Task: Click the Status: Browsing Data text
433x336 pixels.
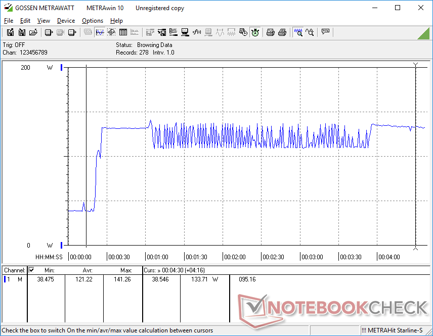Action: tap(144, 44)
